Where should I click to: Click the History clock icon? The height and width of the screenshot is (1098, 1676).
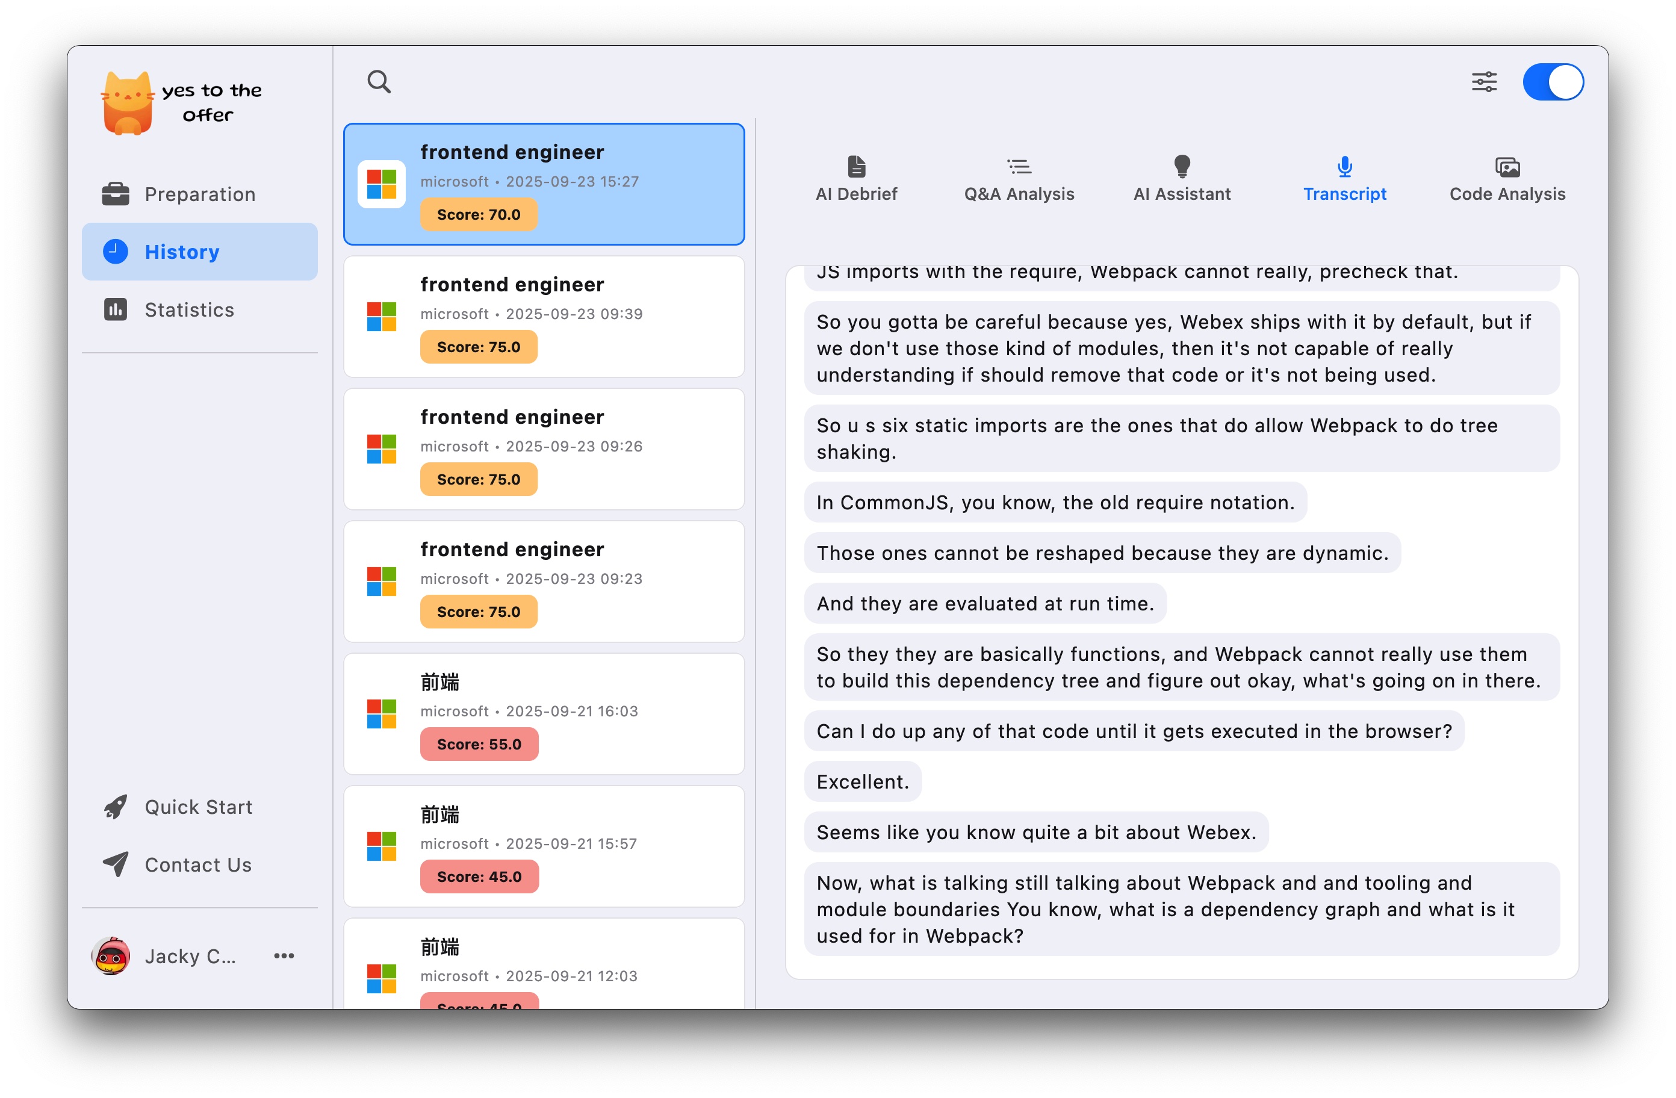pyautogui.click(x=116, y=252)
